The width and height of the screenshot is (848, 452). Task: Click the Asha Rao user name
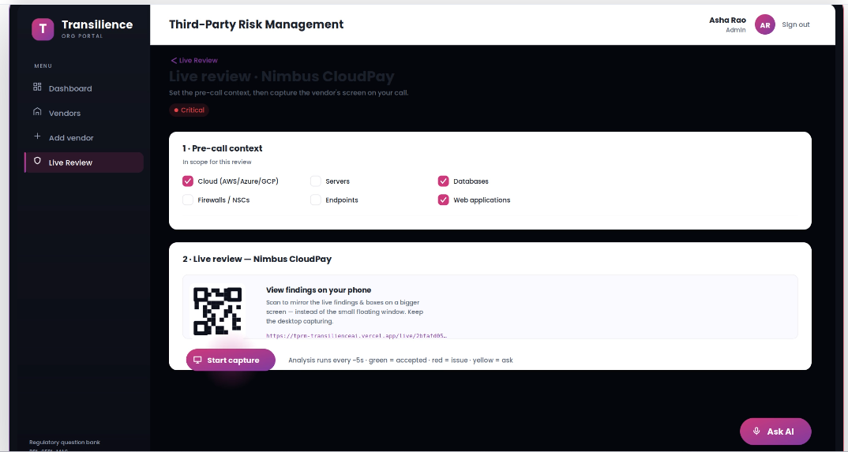727,21
